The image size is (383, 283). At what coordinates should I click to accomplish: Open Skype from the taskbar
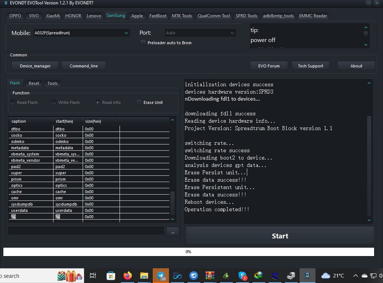[242, 276]
